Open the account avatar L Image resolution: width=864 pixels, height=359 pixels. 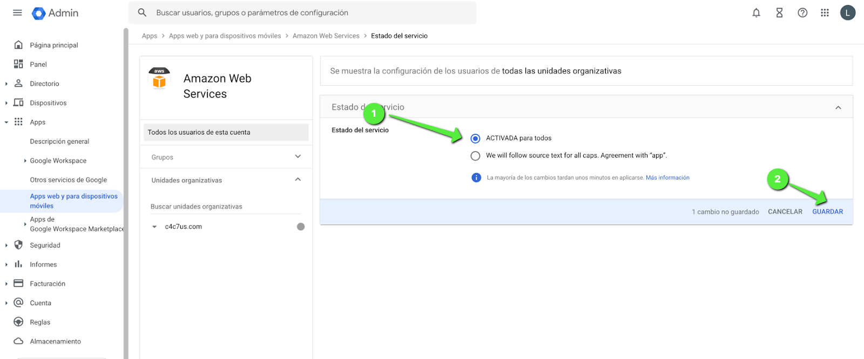click(x=848, y=13)
